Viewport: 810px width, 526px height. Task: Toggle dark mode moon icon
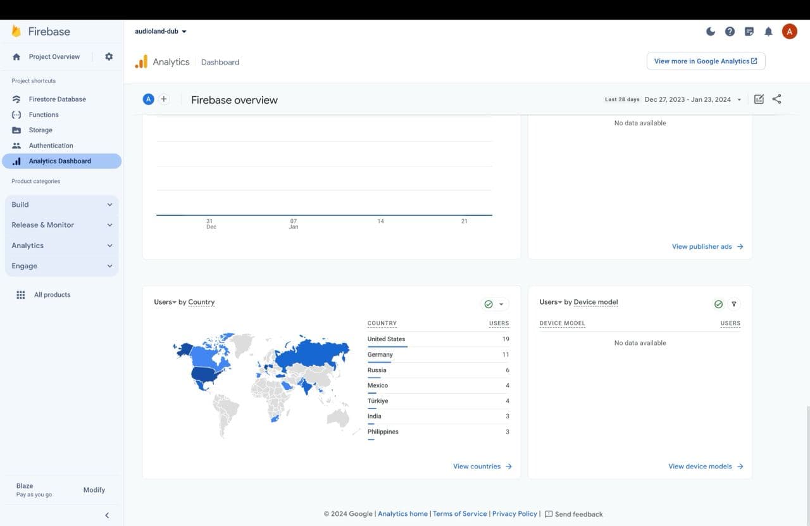(711, 31)
